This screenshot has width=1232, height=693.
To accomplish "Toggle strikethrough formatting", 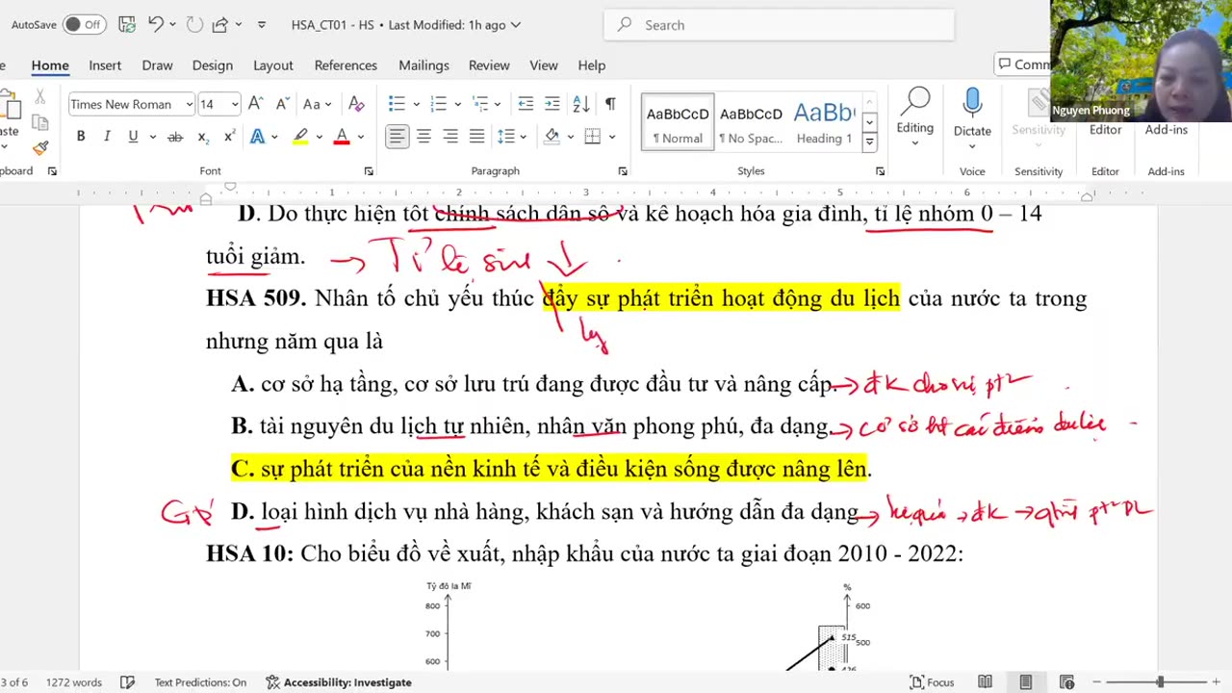I will (175, 137).
